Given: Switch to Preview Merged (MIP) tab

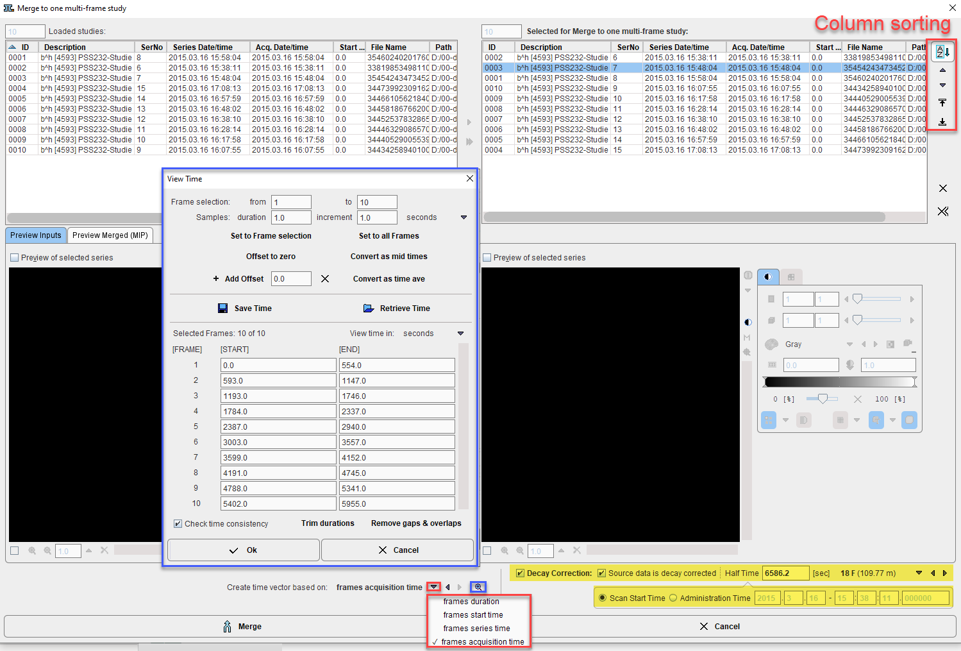Looking at the screenshot, I should point(110,235).
